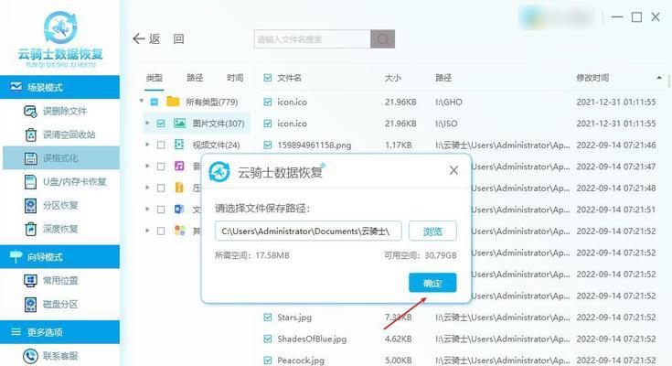Click the other files colorful icon

[x=179, y=231]
